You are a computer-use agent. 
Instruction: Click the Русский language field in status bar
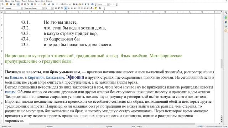109,127
